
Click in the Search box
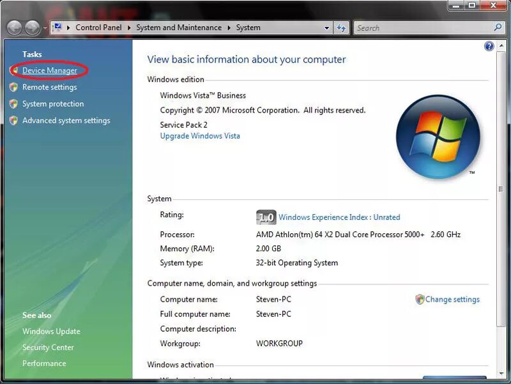point(423,27)
